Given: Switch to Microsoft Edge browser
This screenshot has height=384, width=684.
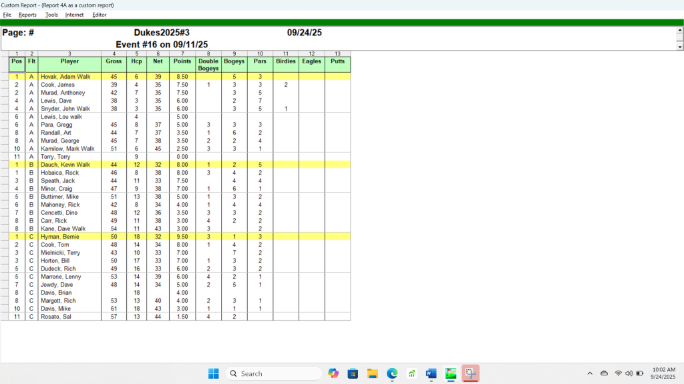Looking at the screenshot, I should point(392,373).
